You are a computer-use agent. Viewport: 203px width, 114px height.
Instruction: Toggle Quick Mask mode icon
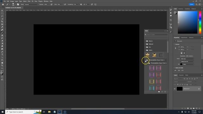point(2,77)
